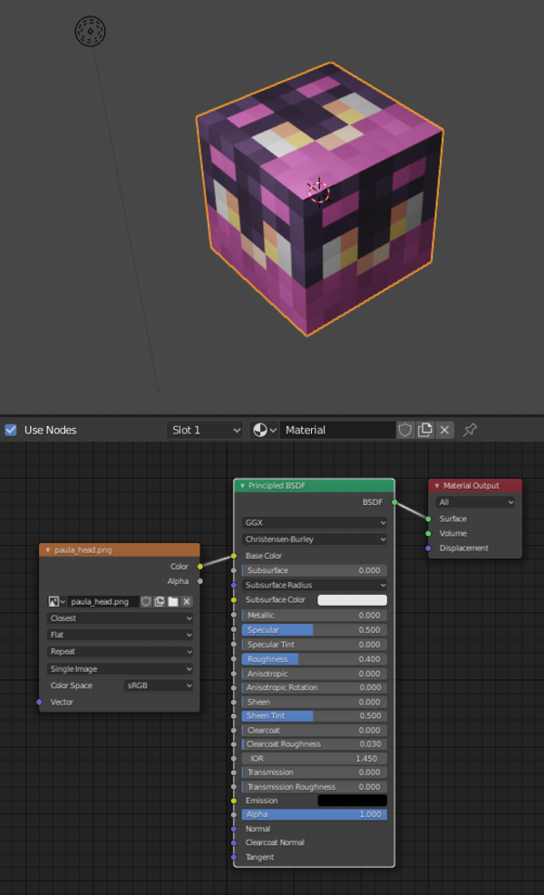Click the Alpha output socket on image node

coord(199,581)
